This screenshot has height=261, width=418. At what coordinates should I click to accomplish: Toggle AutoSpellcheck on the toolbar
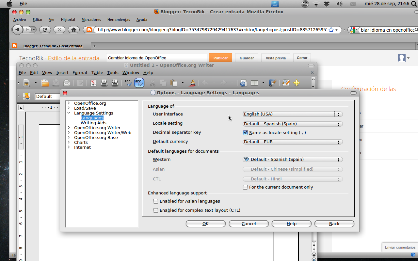click(139, 83)
